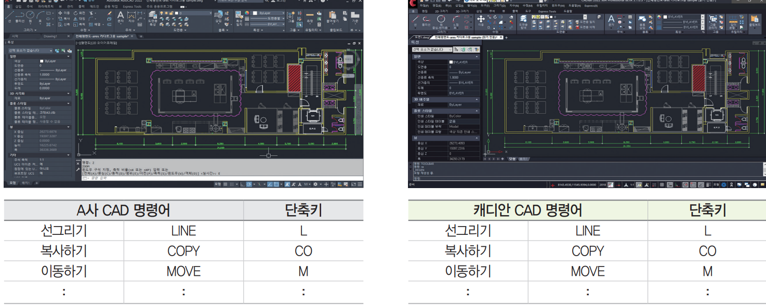This screenshot has width=766, height=305.
Task: Click the 회전 (Rotate) tool in AutoCAD ribbon
Action: coord(79,13)
